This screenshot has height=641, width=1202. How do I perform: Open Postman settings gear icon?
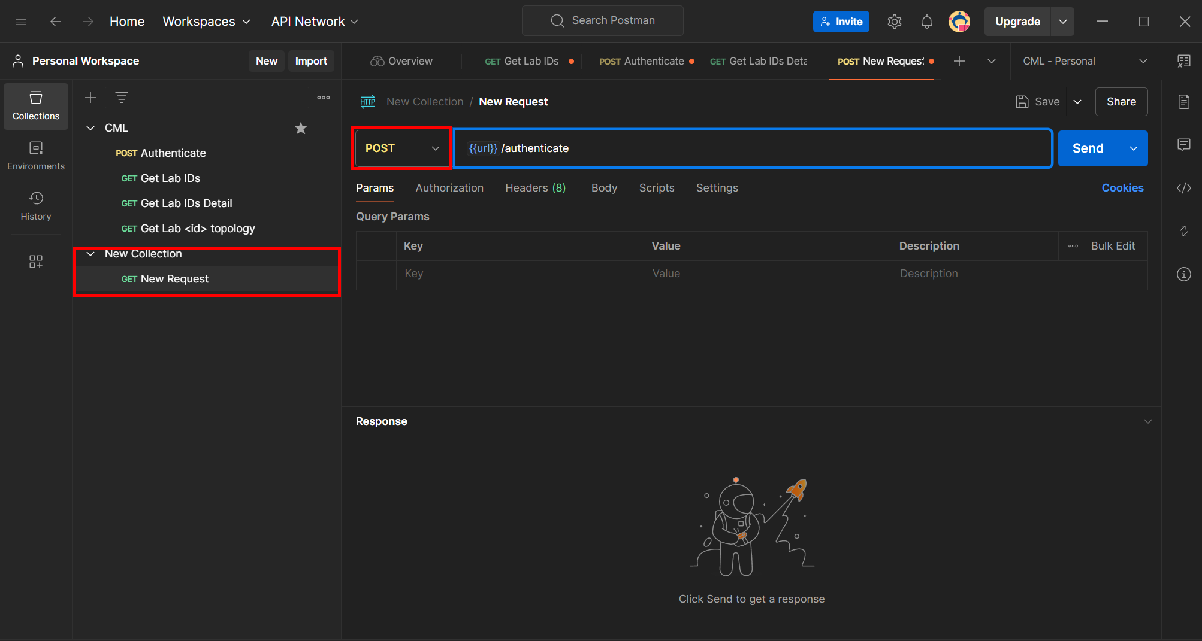[894, 21]
